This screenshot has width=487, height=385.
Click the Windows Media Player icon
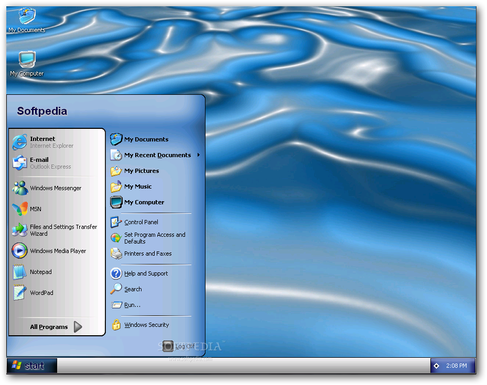coord(19,251)
